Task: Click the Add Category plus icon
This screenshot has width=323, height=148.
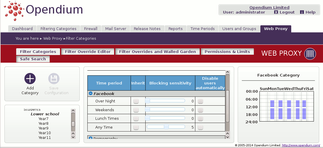Action: pyautogui.click(x=30, y=79)
